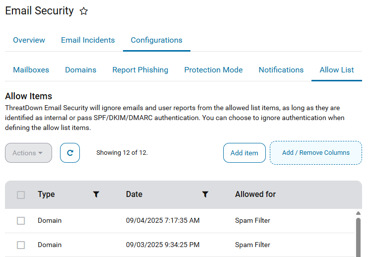Screen dimensions: 369x257
Task: Click the table scrollbar up arrow
Action: [x=358, y=213]
